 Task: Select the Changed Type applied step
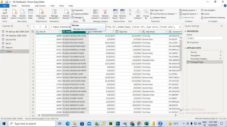[x=205, y=62]
